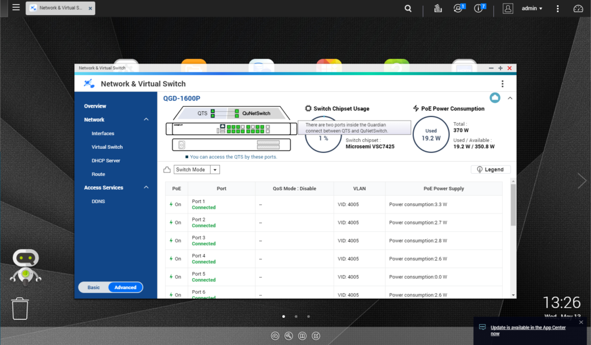Click the search magnifier in top bar

pos(408,8)
